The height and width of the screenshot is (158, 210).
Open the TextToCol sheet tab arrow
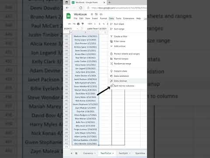(x=113, y=153)
